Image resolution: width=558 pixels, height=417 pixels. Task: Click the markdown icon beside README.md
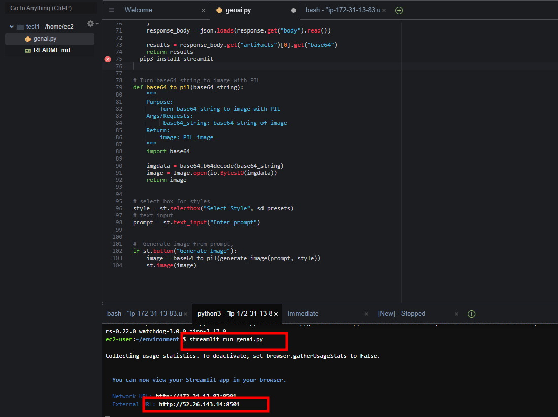click(x=28, y=51)
